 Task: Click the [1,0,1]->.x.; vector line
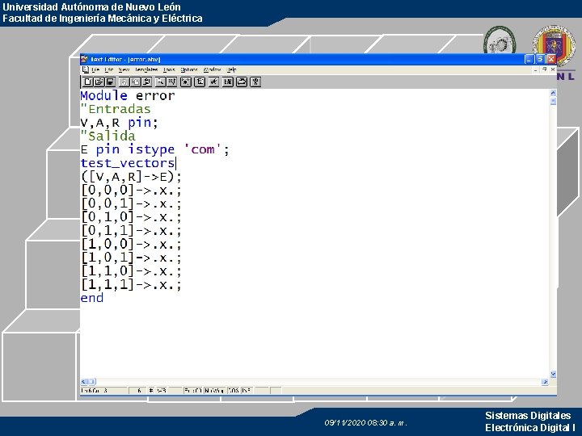pyautogui.click(x=131, y=258)
